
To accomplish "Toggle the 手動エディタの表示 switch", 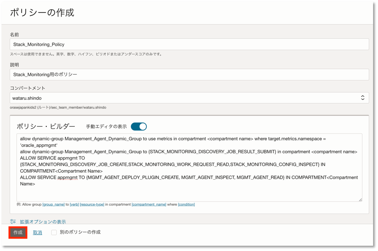I will [x=138, y=127].
